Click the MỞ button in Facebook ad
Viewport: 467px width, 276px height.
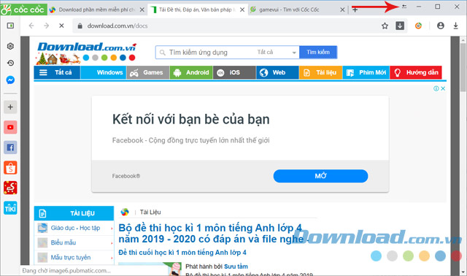click(x=320, y=176)
